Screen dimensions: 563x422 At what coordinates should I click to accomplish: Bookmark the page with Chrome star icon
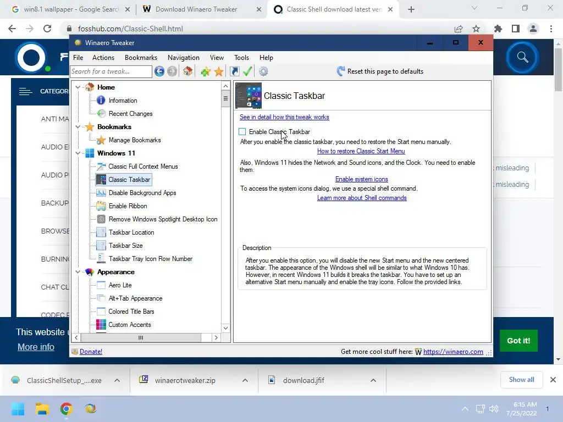tap(476, 29)
